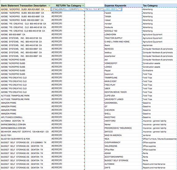Select the CHEVRON keyword cell
This screenshot has width=177, height=170.
tap(123, 110)
